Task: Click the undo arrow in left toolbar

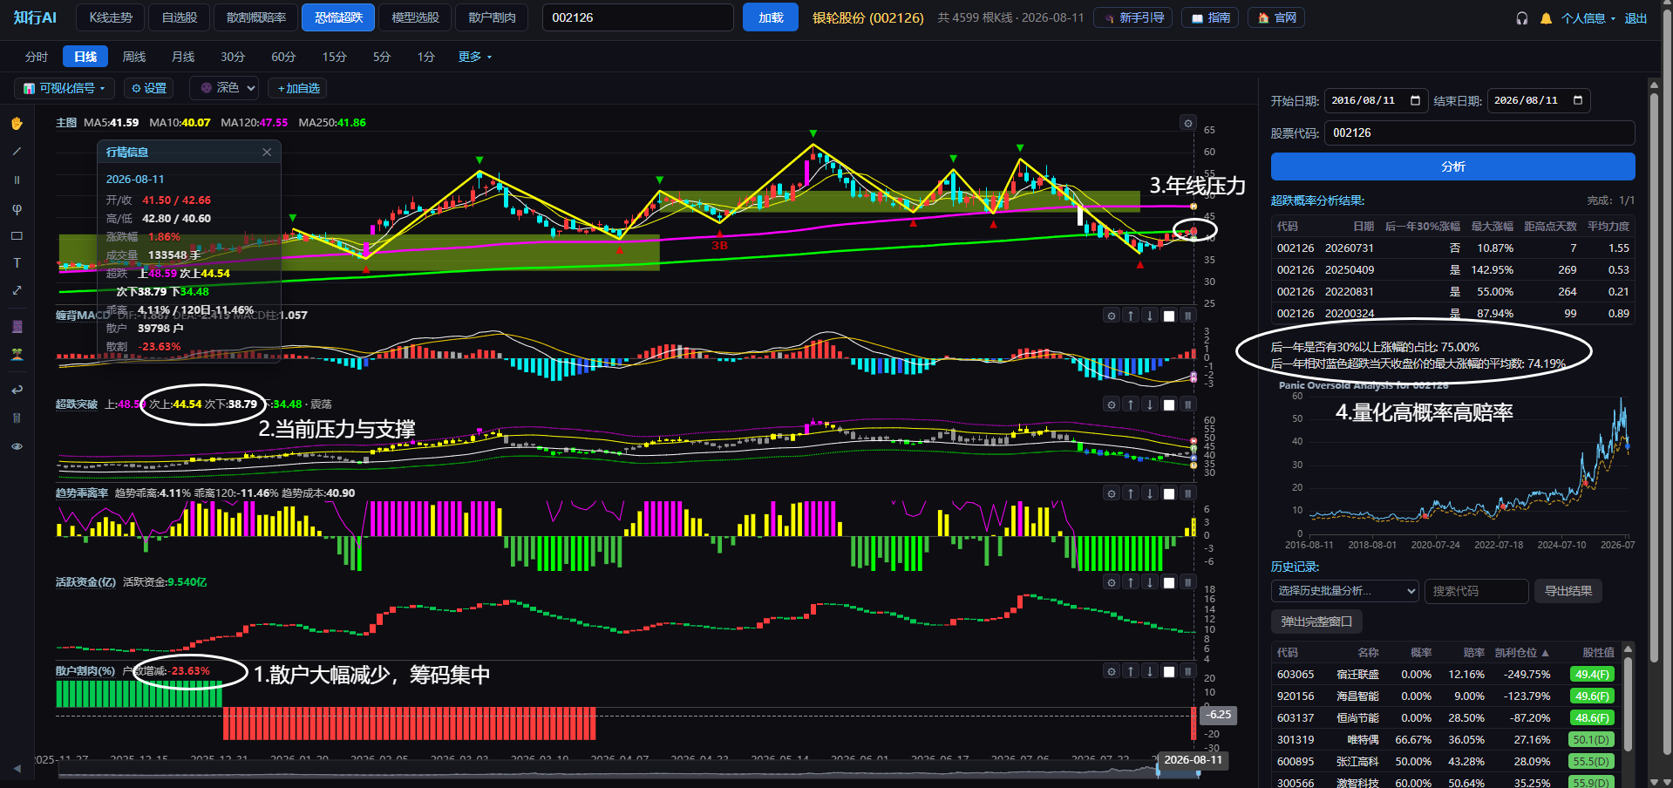Action: coord(17,390)
